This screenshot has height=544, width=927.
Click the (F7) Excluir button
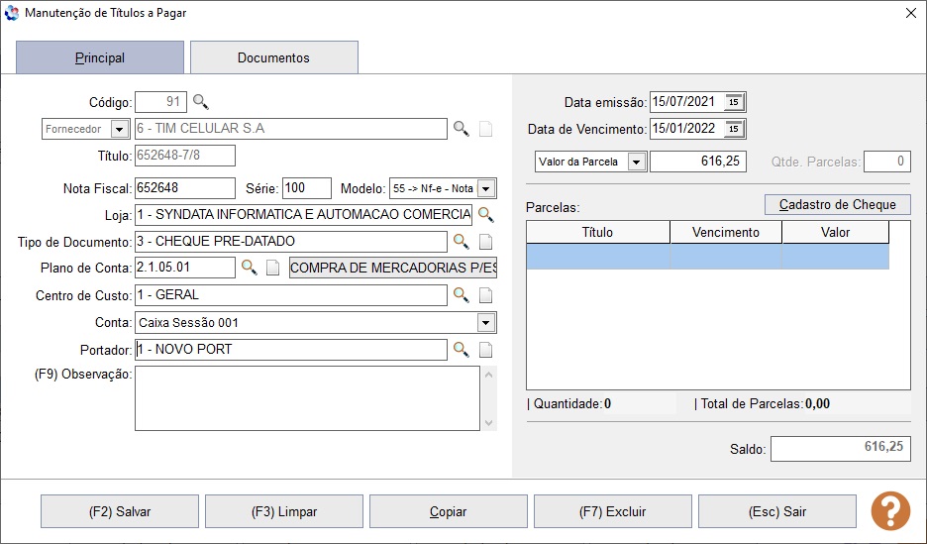[x=612, y=511]
